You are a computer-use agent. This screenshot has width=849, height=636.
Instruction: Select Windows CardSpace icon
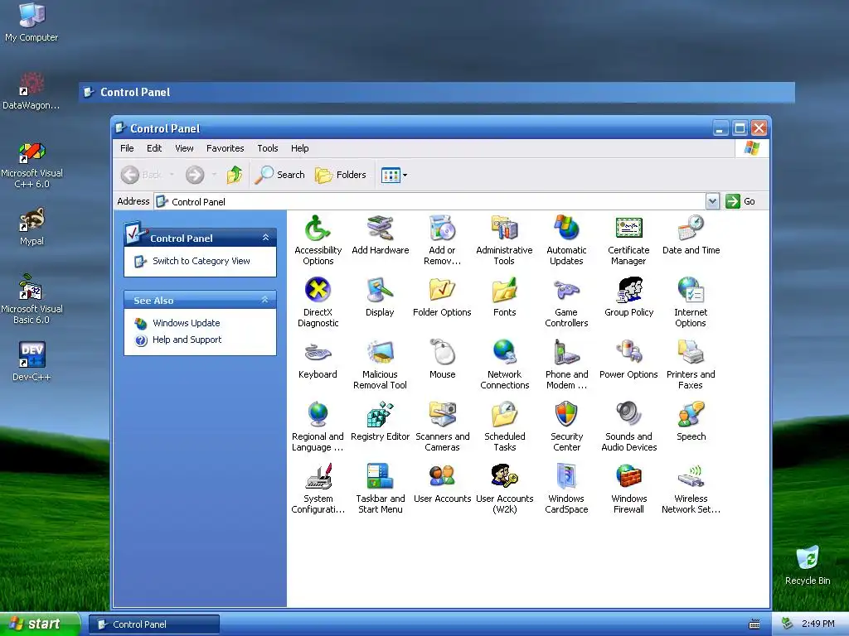[x=566, y=477]
